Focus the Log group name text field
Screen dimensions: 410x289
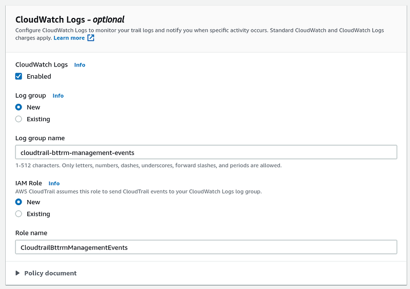[206, 152]
